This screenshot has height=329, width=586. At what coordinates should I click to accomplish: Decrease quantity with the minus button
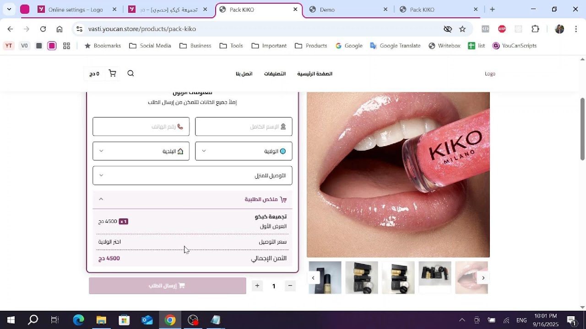tap(290, 286)
